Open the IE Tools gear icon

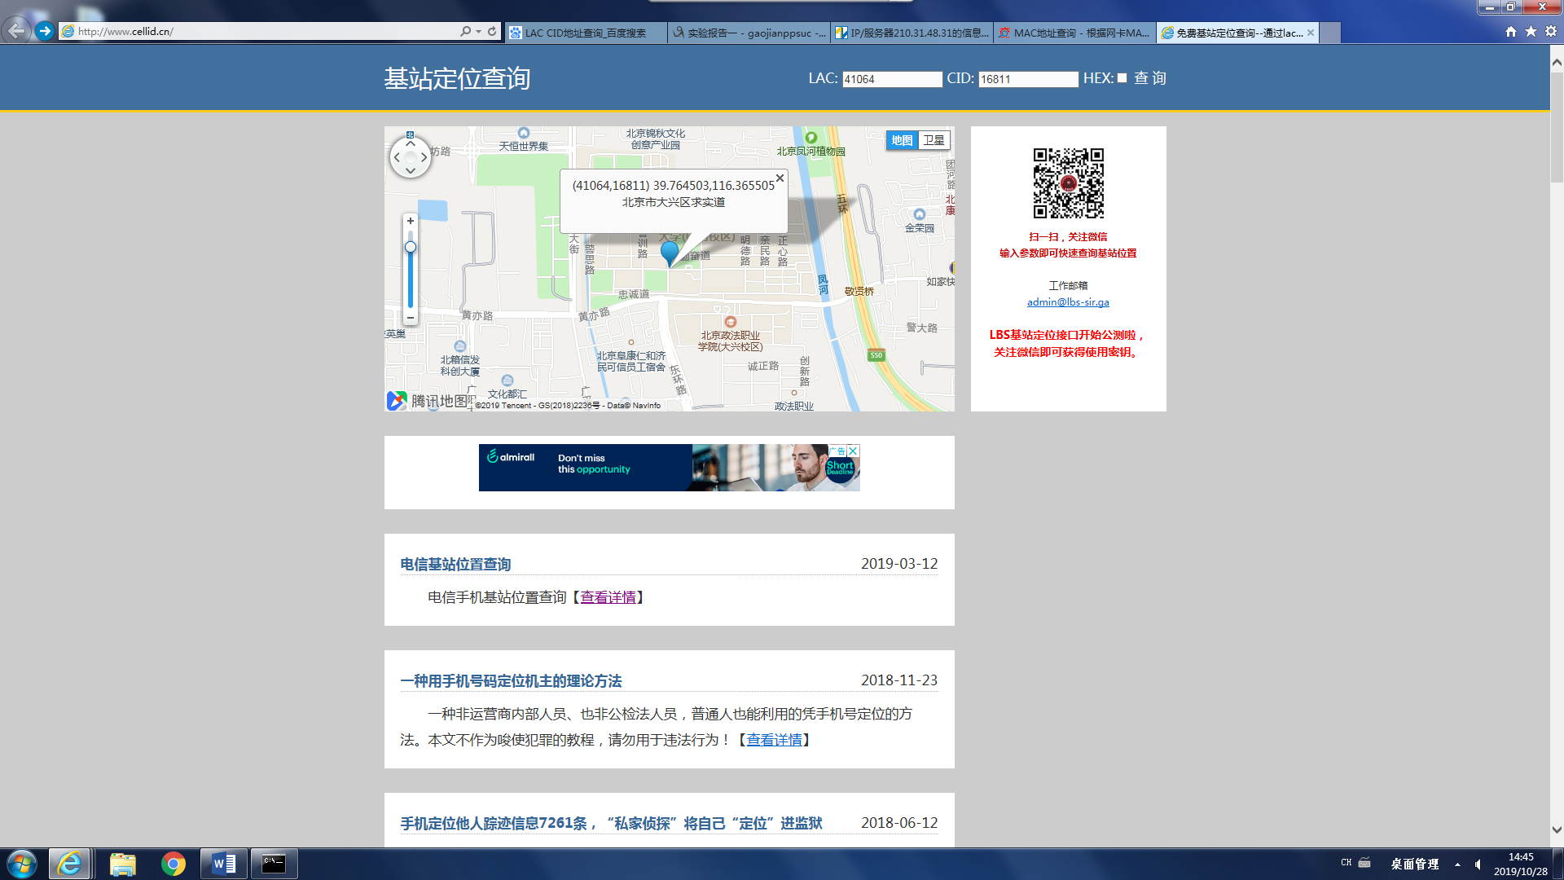[1551, 32]
